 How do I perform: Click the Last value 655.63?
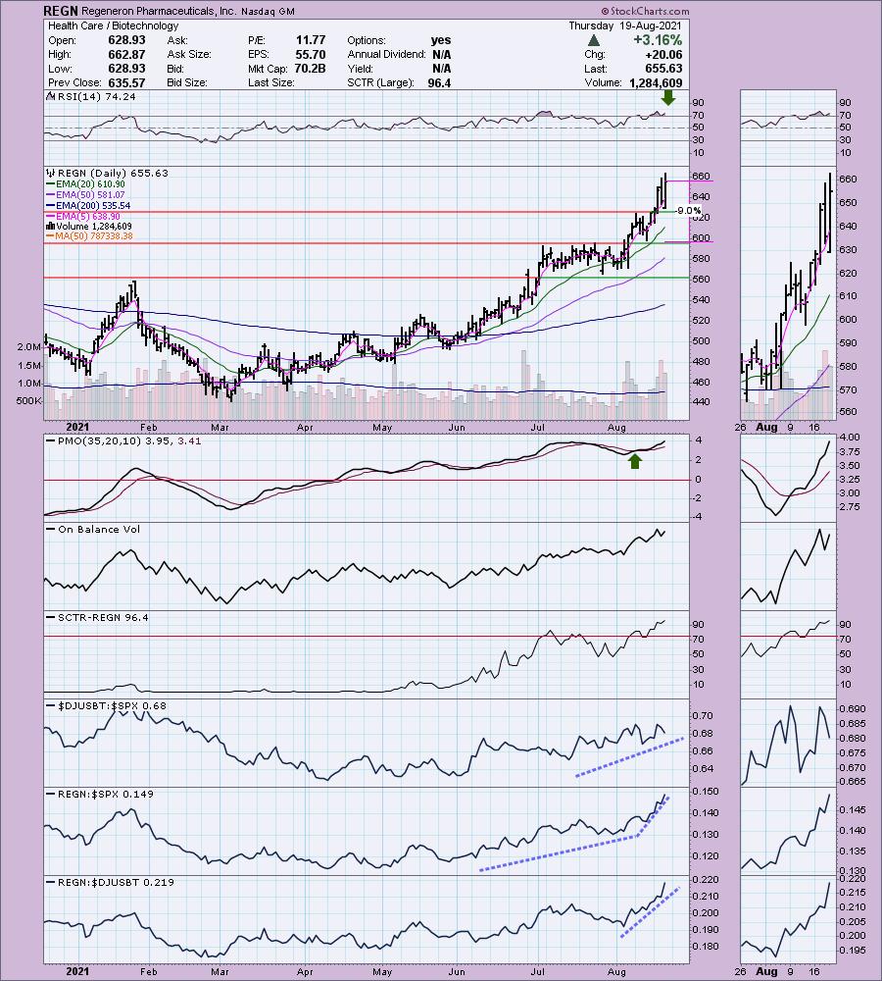[663, 69]
